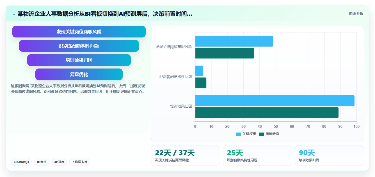Click the chart title beginning 某物流企业人事数据分析

click(x=105, y=14)
